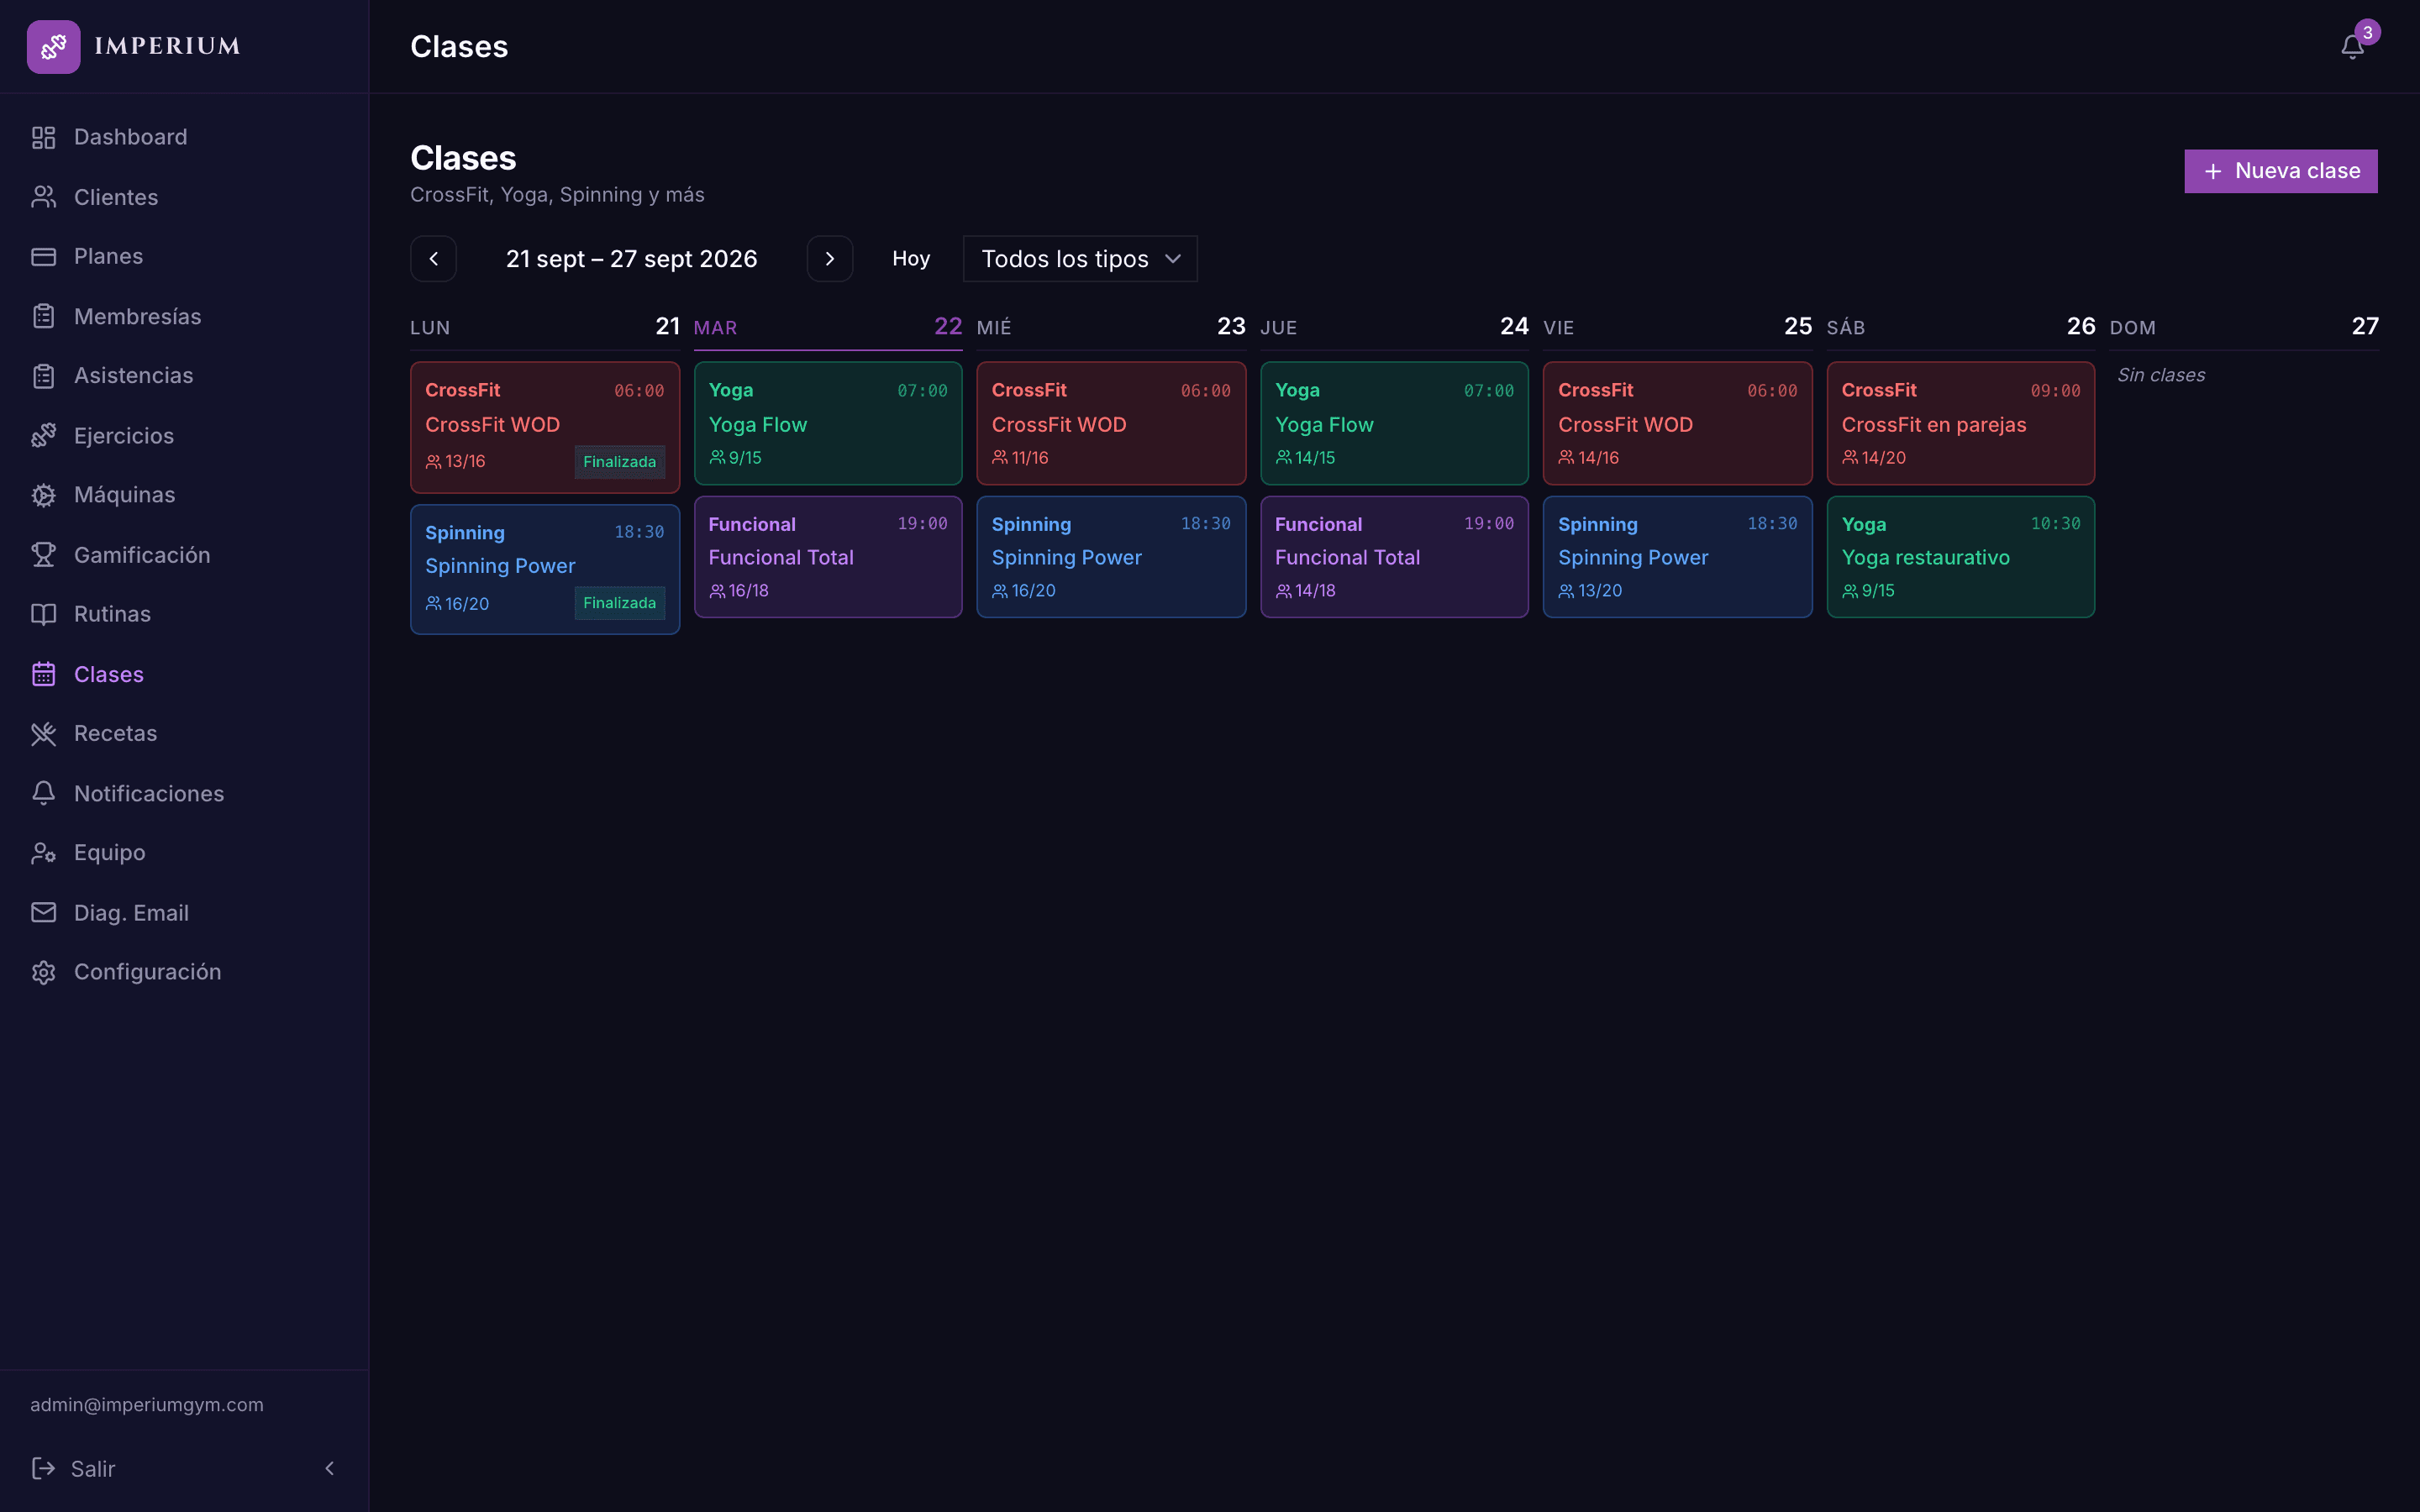Click the Salir logout icon
Image resolution: width=2420 pixels, height=1512 pixels.
[x=43, y=1468]
